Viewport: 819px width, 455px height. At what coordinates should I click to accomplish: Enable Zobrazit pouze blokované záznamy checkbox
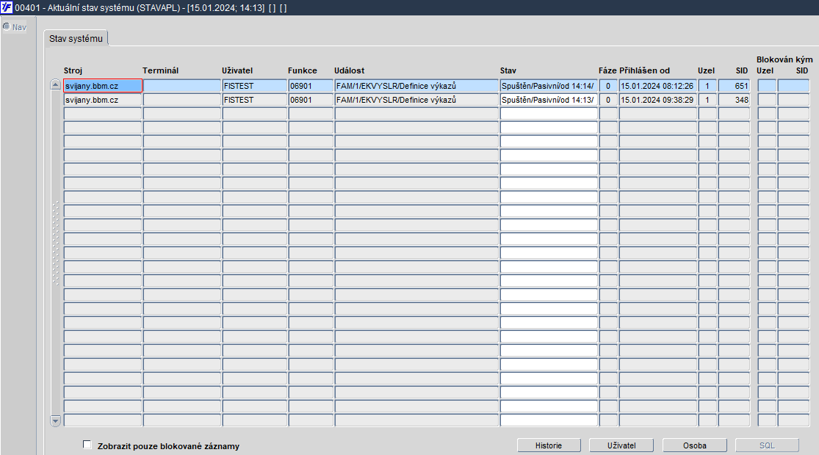pyautogui.click(x=87, y=445)
